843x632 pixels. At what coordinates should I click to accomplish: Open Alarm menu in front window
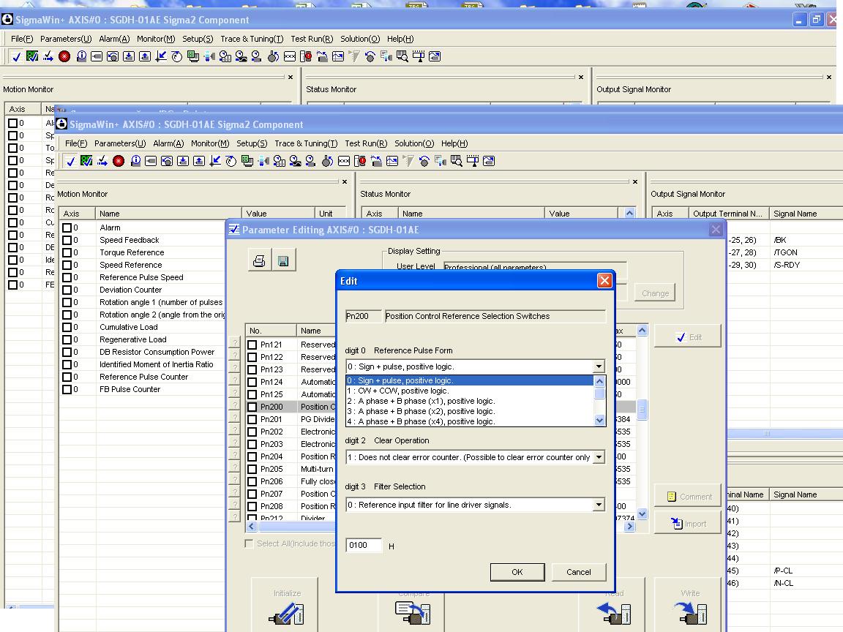(x=168, y=143)
